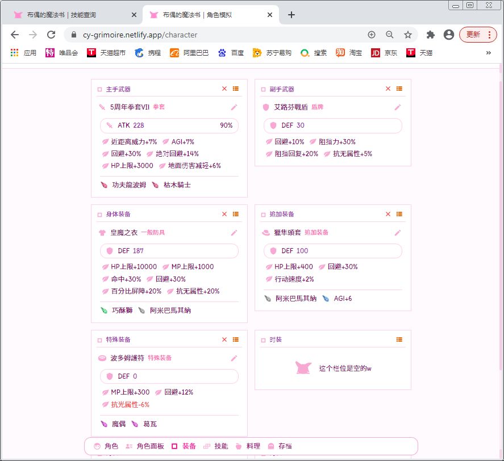Open the list menu for 副手武器

pyautogui.click(x=399, y=89)
